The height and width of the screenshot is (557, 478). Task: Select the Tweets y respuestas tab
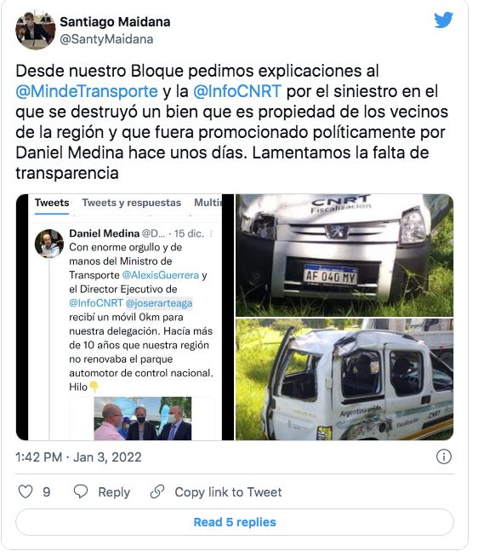click(132, 203)
